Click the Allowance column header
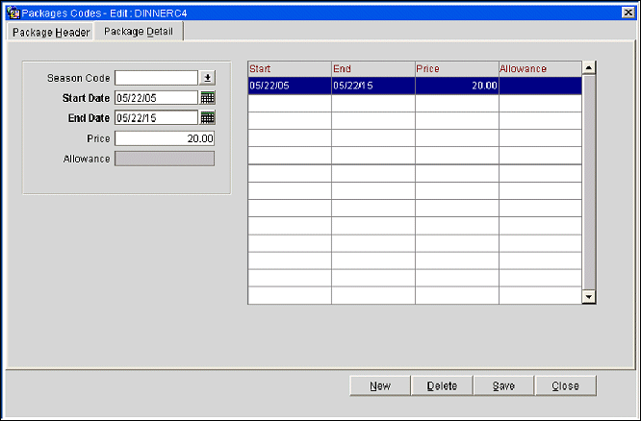This screenshot has width=641, height=421. click(x=539, y=69)
